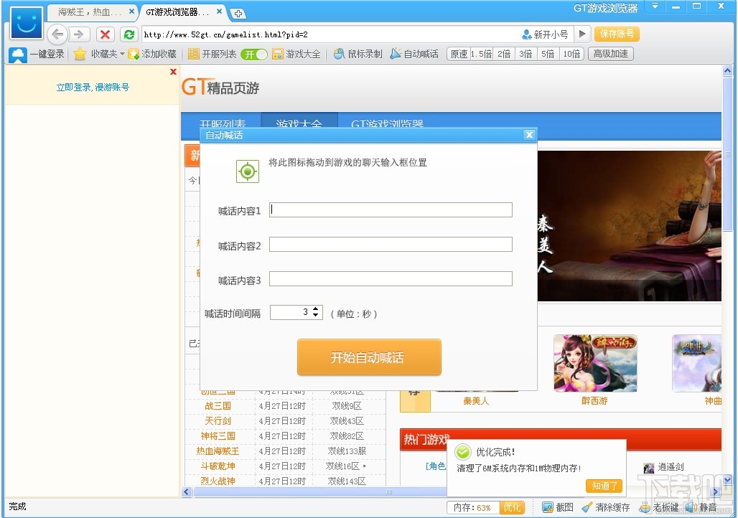Viewport: 738px width, 518px height.
Task: Click 立即登录,漫游账号 link
Action: 93,87
